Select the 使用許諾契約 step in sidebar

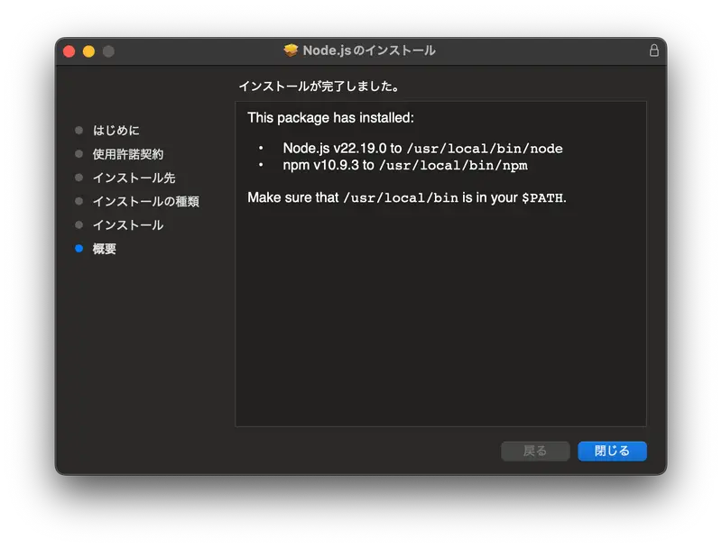tap(128, 154)
